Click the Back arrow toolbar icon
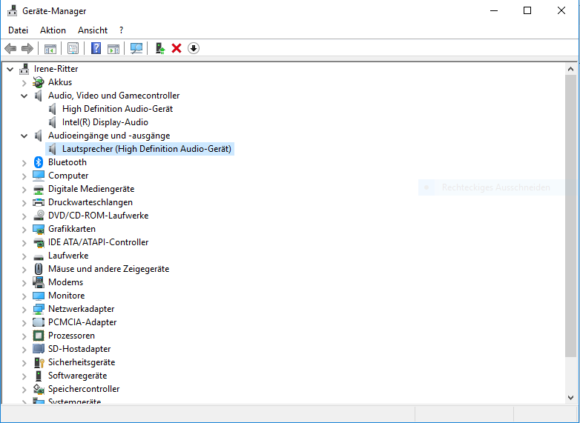Screen dimensions: 580x423 pos(10,48)
